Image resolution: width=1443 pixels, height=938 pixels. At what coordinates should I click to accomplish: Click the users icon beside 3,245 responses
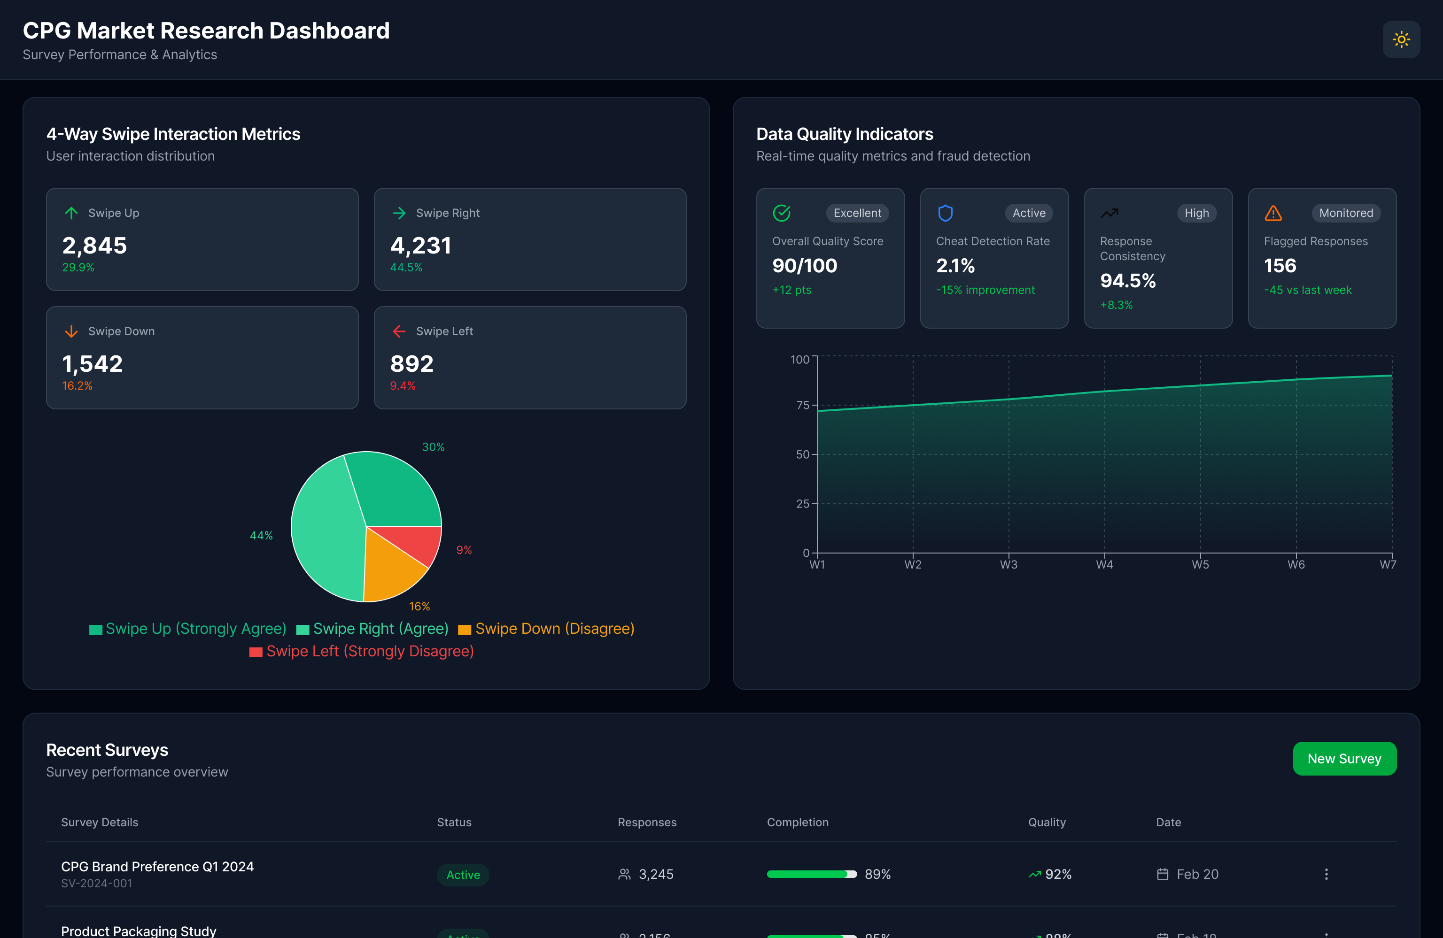[x=624, y=874]
